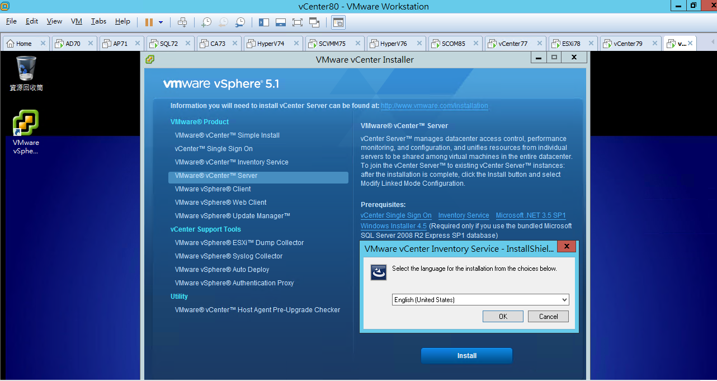Select vSphere Auto Deploy item
Image resolution: width=717 pixels, height=381 pixels.
pyautogui.click(x=222, y=270)
